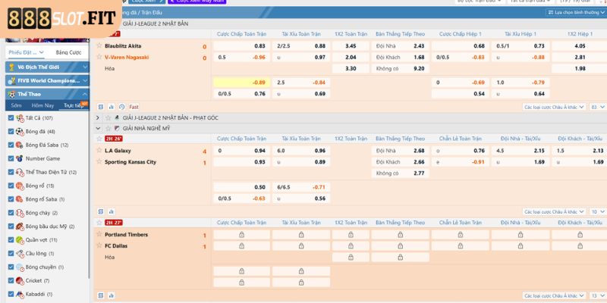Click the tennis icon beside Quần vợt

(20, 239)
